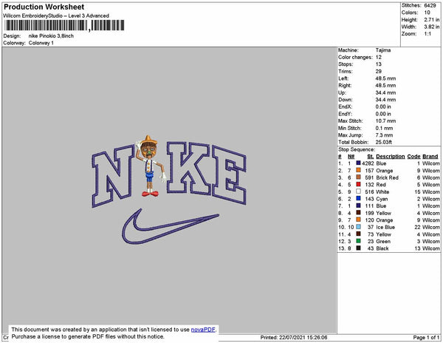Click the 'Page 1 of 1' footer text
Screen dimensions: 443x343
click(426, 337)
